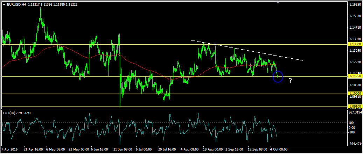Click the 1.16350 price axis value

(356, 5)
